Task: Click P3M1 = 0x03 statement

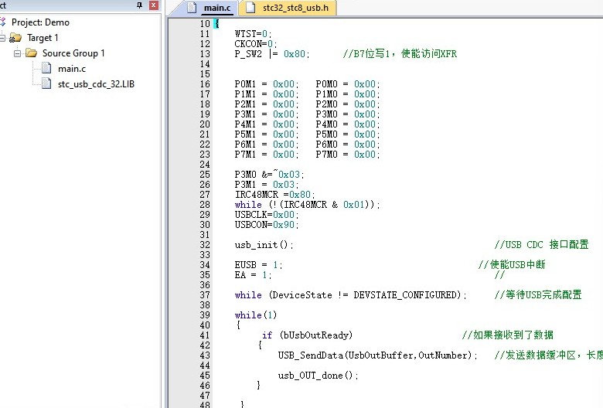Action: coord(267,184)
